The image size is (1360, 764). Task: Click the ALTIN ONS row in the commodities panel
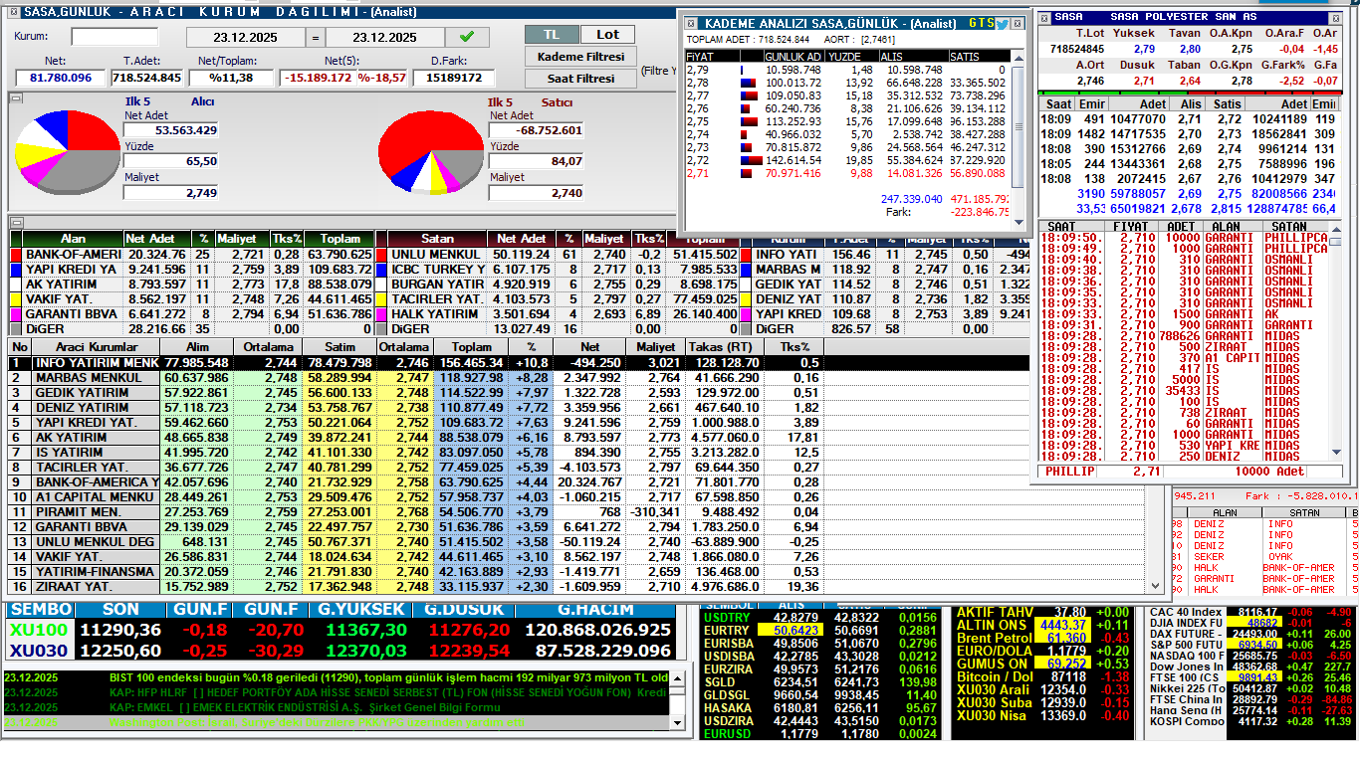point(1042,625)
